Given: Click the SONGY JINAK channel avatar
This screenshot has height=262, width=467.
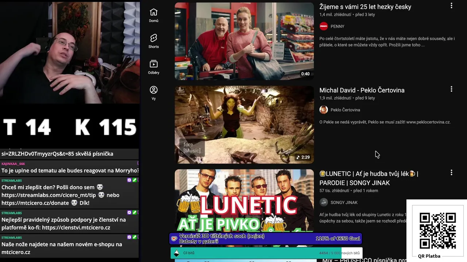Looking at the screenshot, I should pos(324,202).
